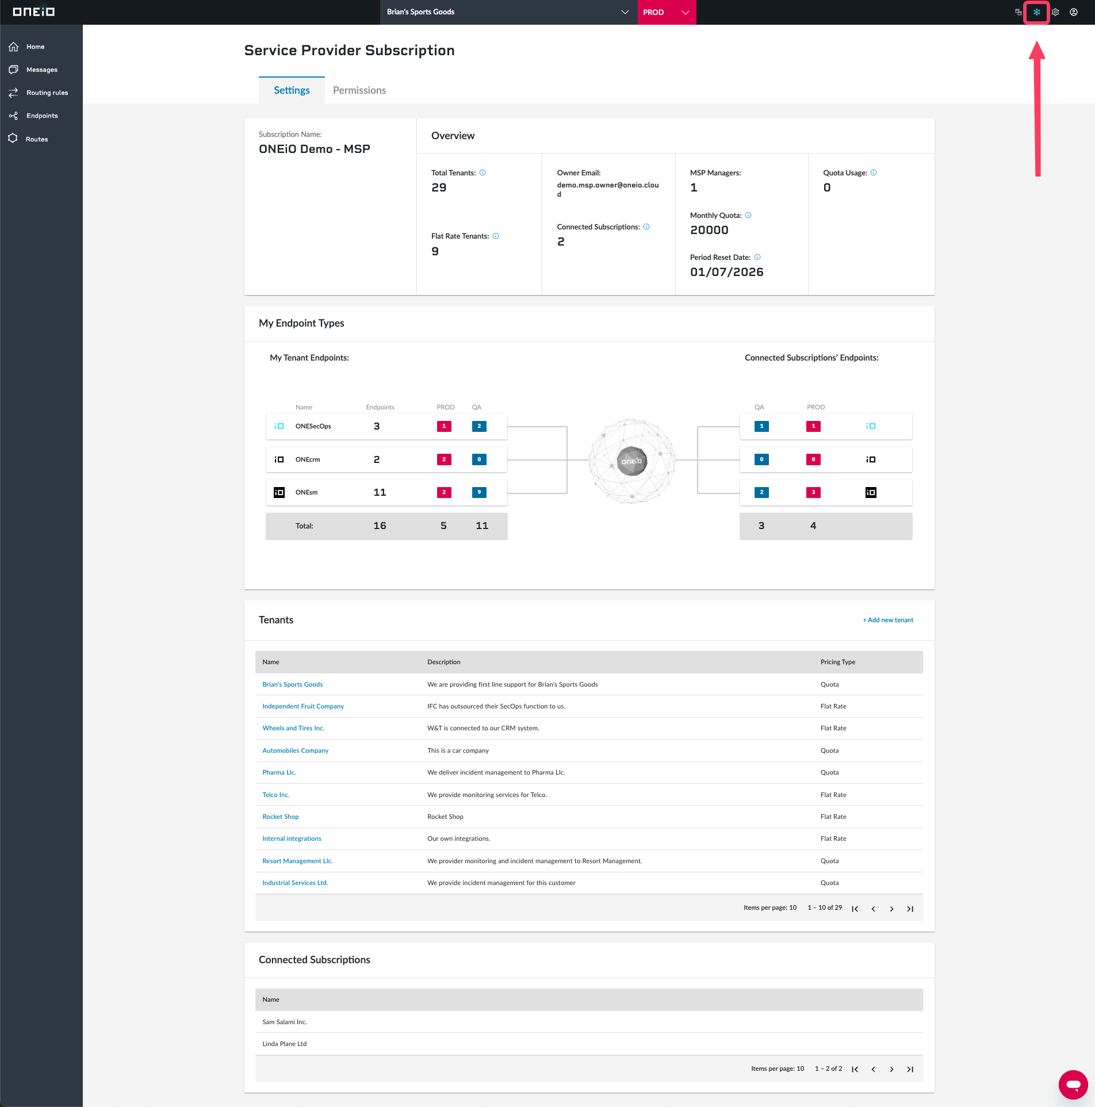The width and height of the screenshot is (1095, 1107).
Task: Go to previous page of Connected Subscriptions
Action: [874, 1069]
